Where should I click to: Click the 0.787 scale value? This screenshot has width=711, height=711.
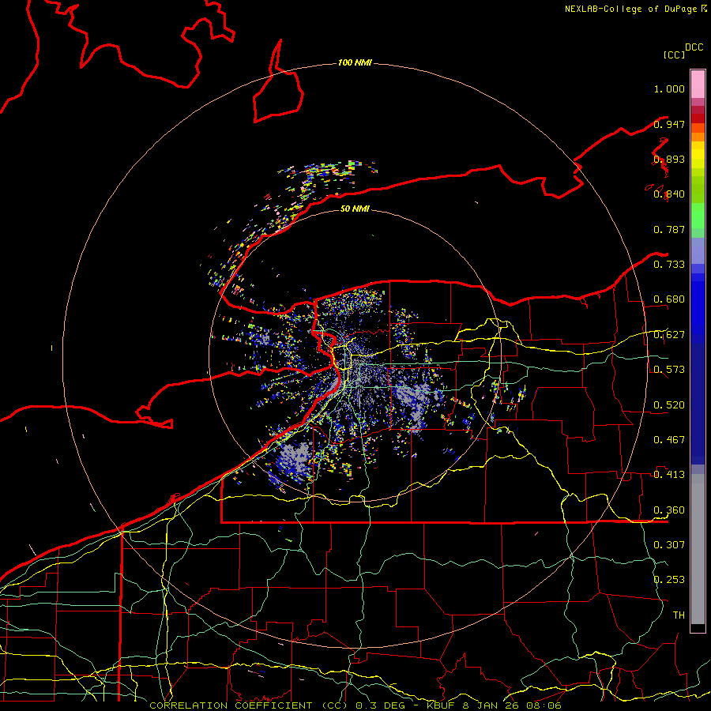coord(669,229)
